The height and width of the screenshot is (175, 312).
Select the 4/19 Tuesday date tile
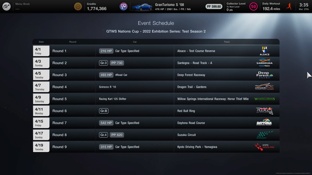[x=41, y=147]
